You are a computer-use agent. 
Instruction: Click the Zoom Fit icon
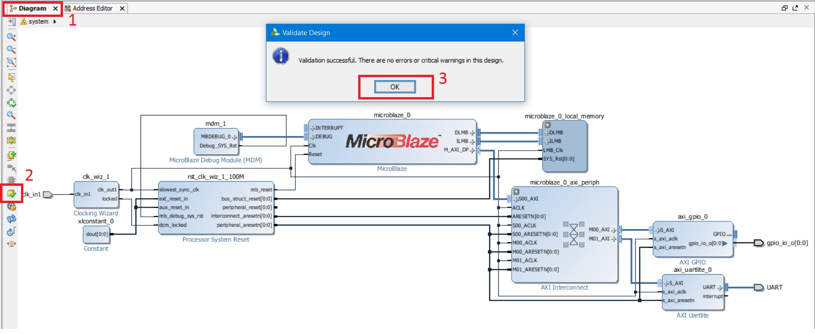11,62
